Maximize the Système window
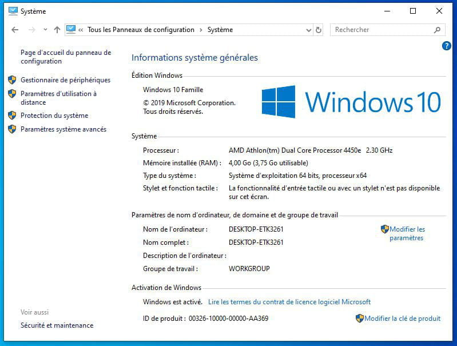 coord(413,11)
